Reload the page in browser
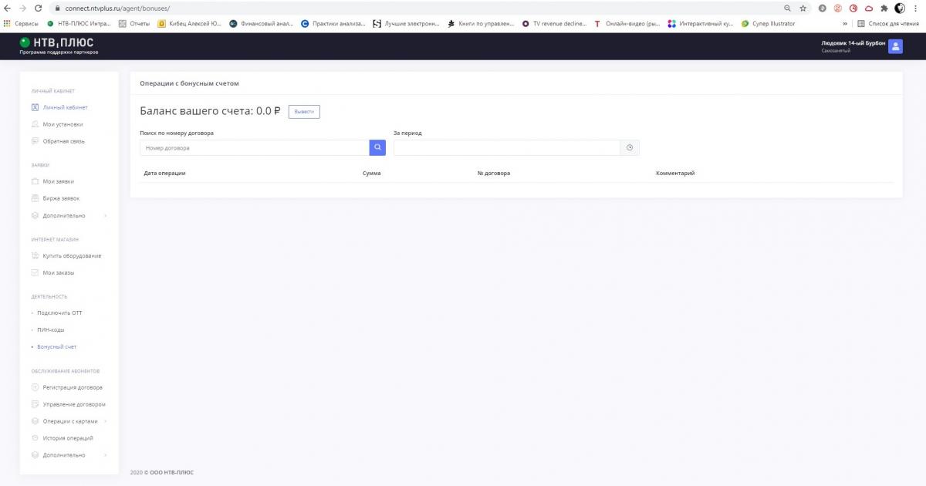Image resolution: width=926 pixels, height=486 pixels. (39, 8)
